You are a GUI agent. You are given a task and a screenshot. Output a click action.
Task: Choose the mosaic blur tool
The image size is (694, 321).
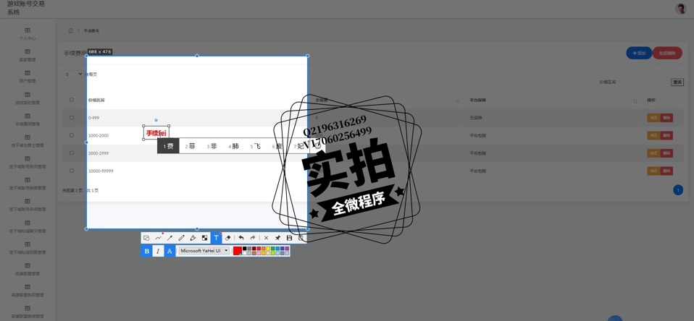click(204, 238)
